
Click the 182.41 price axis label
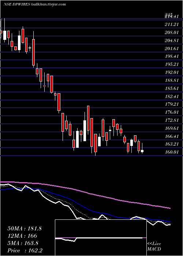click(x=171, y=96)
